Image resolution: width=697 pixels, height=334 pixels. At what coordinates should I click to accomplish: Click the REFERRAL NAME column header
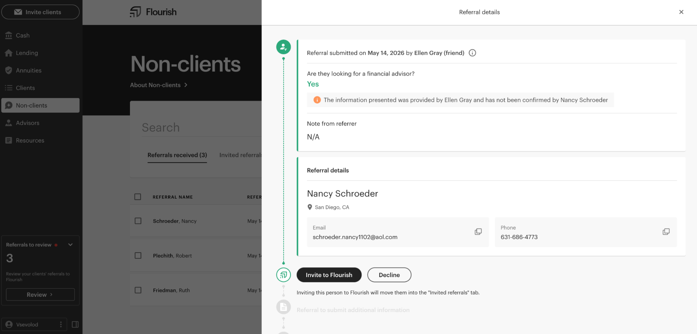pos(173,197)
